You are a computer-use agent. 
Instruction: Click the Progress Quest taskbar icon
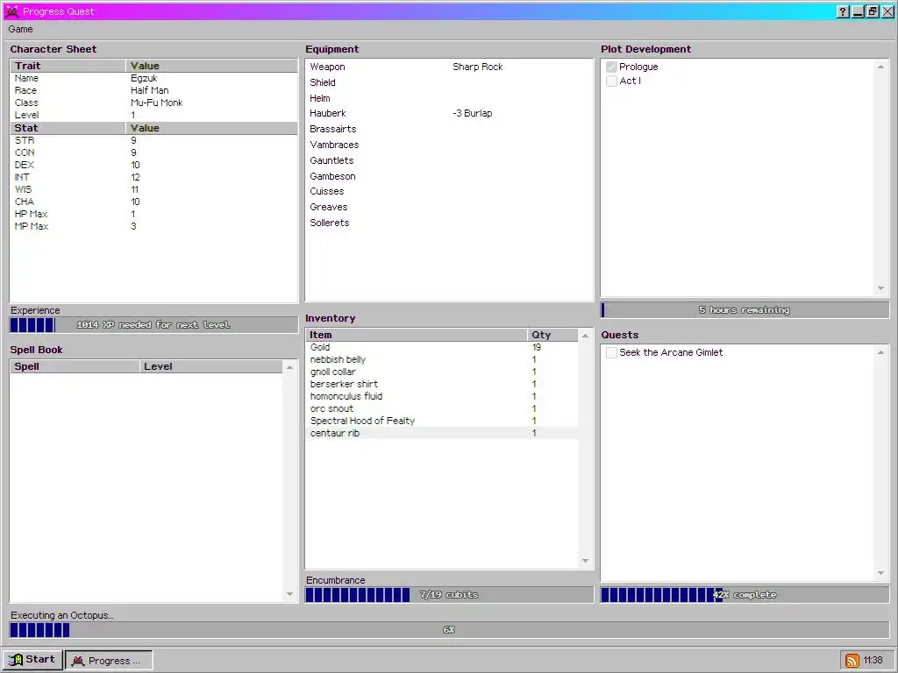pyautogui.click(x=78, y=661)
